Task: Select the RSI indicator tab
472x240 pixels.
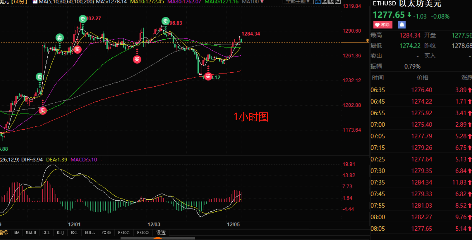Action: [x=74, y=233]
